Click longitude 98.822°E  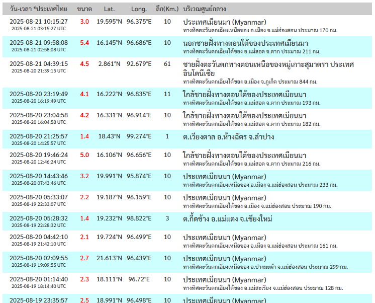[139, 218]
